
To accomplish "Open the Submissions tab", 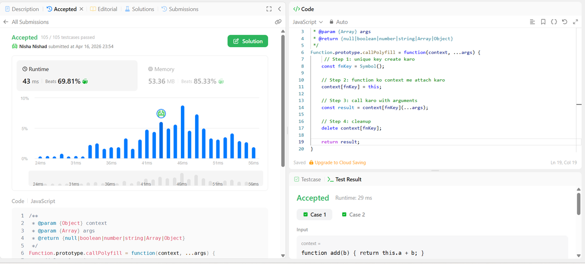I will (179, 9).
